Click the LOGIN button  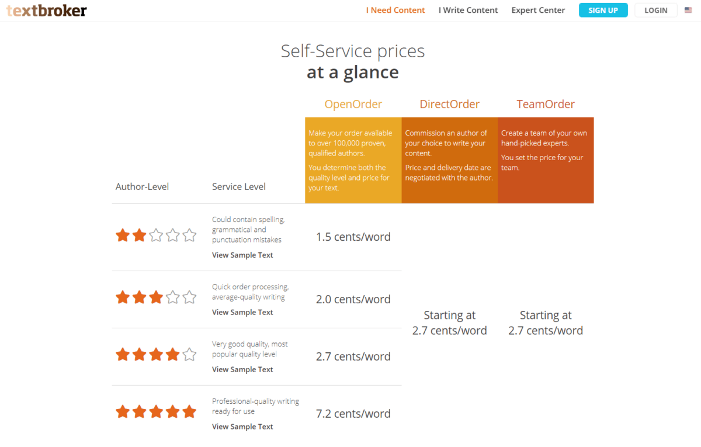[x=656, y=10]
